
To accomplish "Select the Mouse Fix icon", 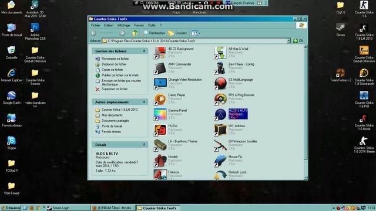I will point(220,161).
